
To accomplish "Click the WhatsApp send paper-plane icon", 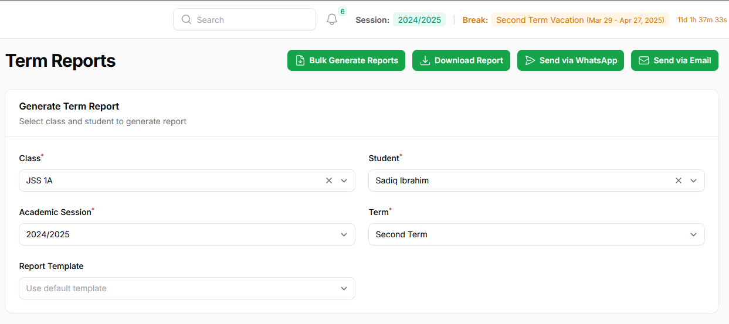I will click(x=530, y=60).
